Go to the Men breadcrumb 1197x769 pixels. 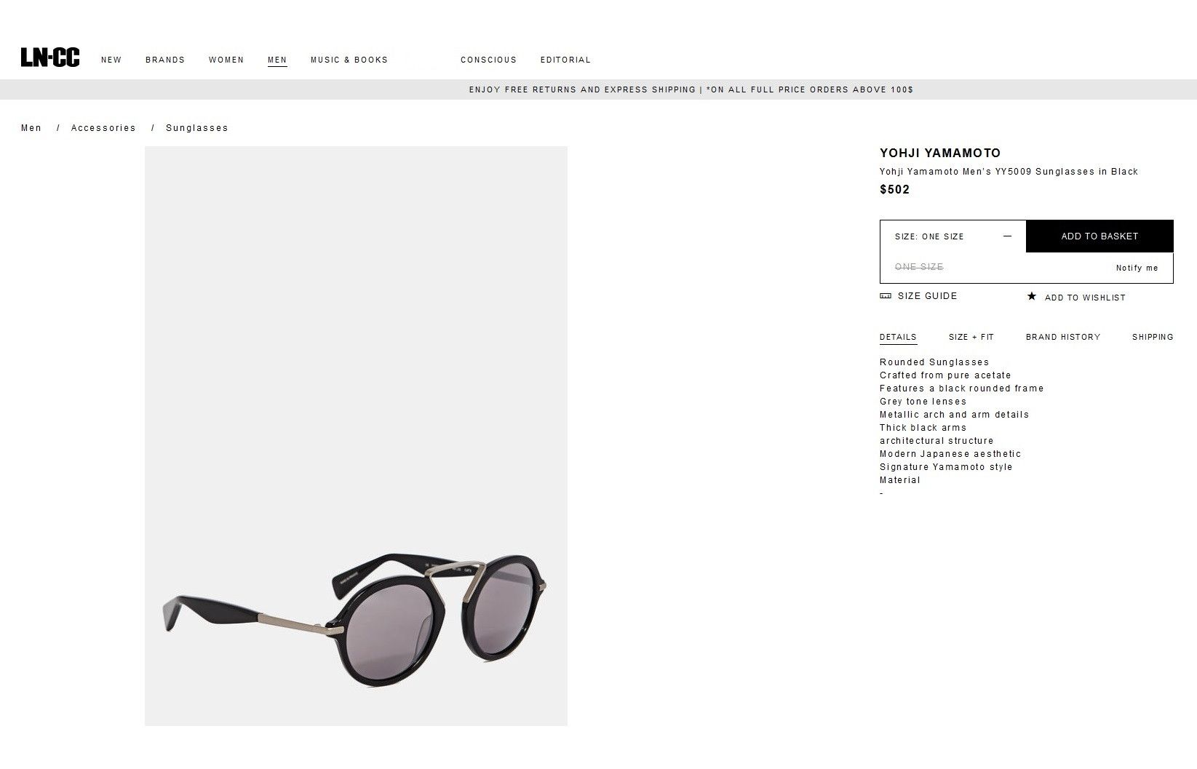[31, 128]
